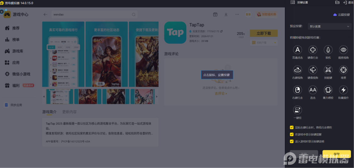The image size is (354, 168).
Task: Switch to 游戏简介 tab
Action: click(x=49, y=112)
